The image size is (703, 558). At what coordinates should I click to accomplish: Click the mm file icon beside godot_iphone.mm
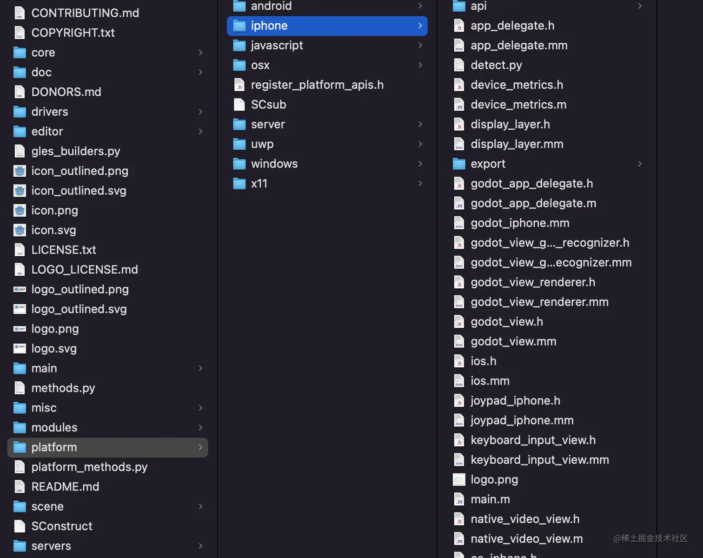tap(459, 223)
